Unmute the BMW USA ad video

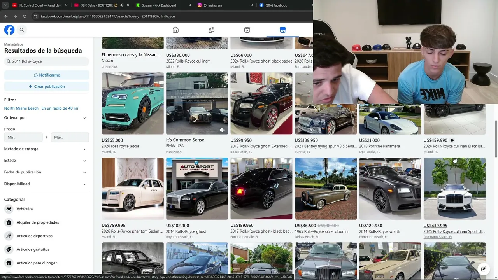click(222, 130)
